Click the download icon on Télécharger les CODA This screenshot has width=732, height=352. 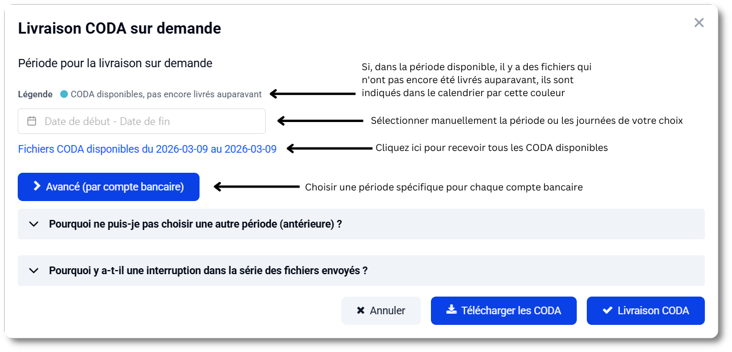452,310
